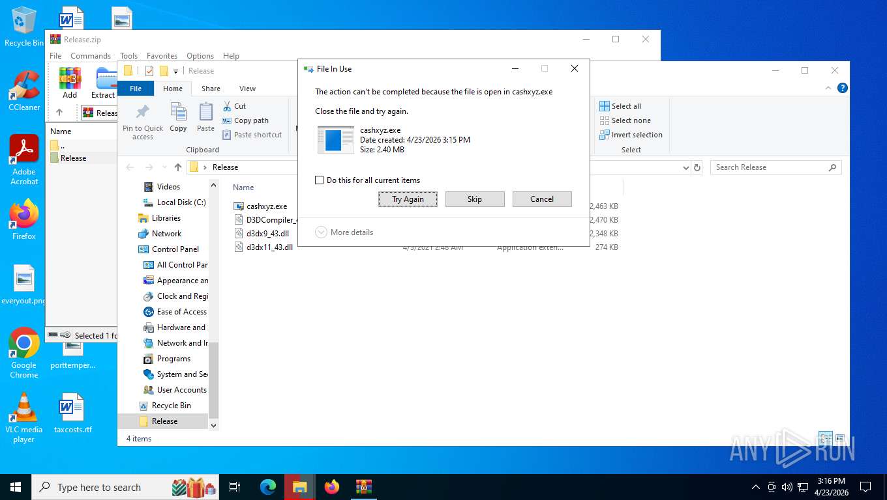Click Windows Start button

pos(16,487)
